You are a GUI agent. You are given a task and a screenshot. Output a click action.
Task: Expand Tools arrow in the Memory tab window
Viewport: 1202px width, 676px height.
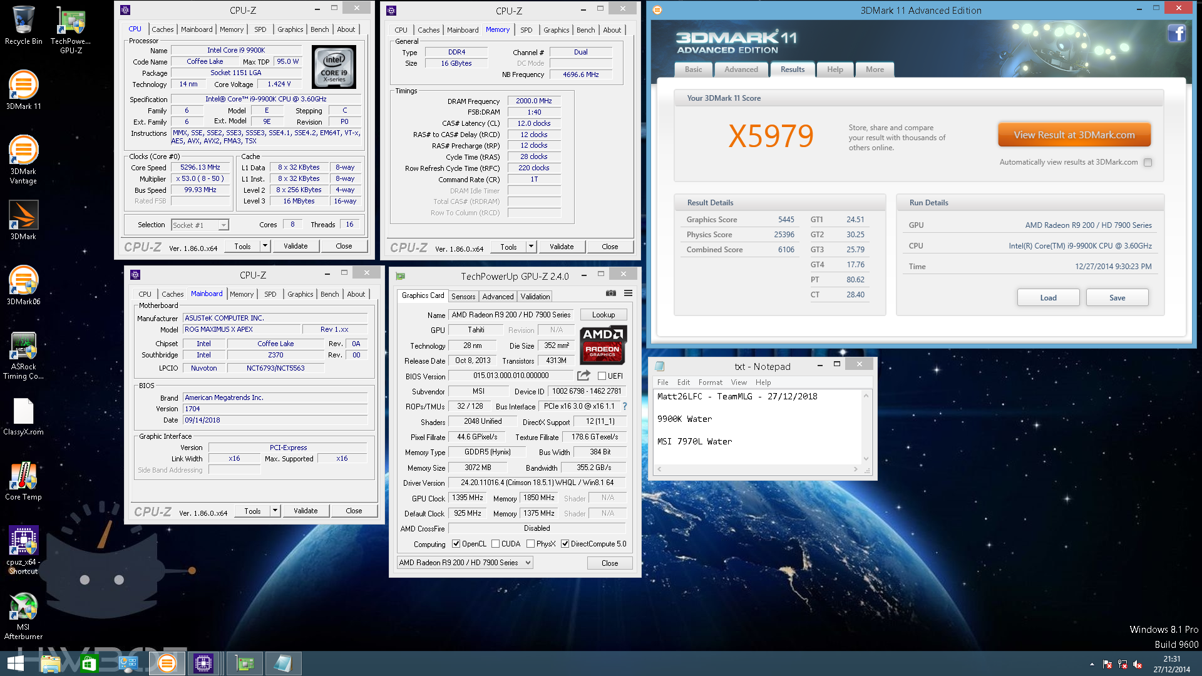click(x=532, y=247)
